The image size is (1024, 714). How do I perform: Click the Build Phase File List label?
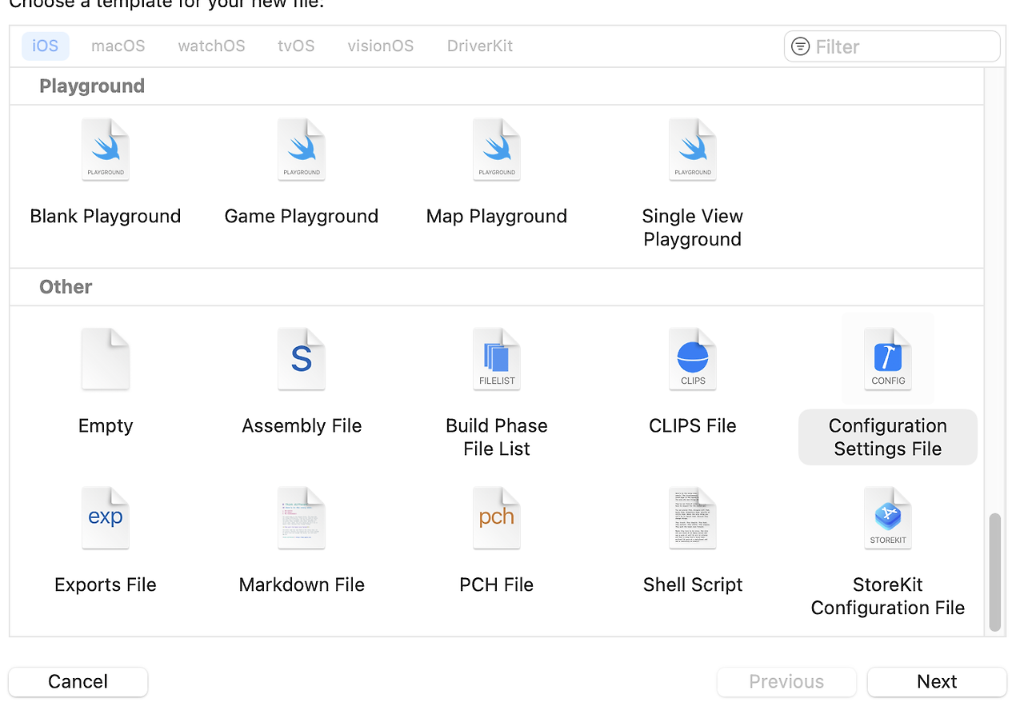pyautogui.click(x=497, y=437)
